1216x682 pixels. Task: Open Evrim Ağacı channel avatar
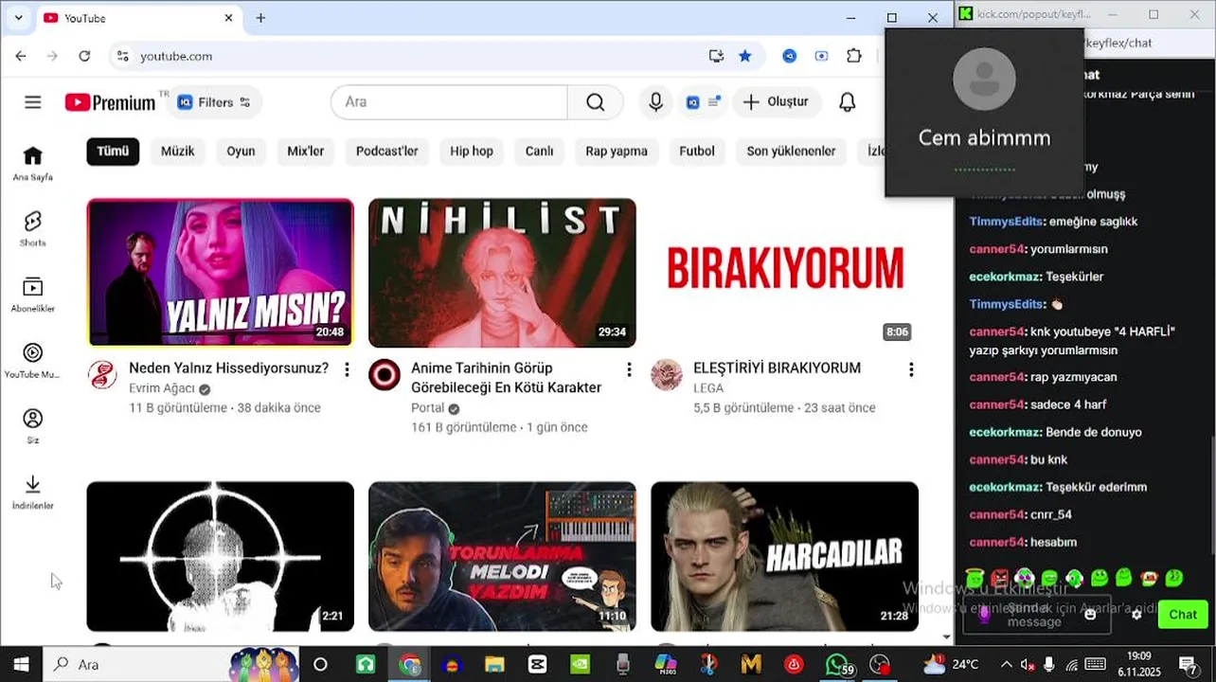(x=102, y=374)
